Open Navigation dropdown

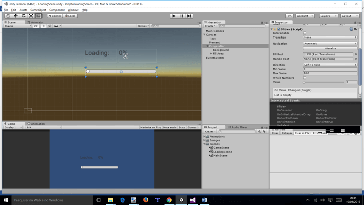[330, 44]
